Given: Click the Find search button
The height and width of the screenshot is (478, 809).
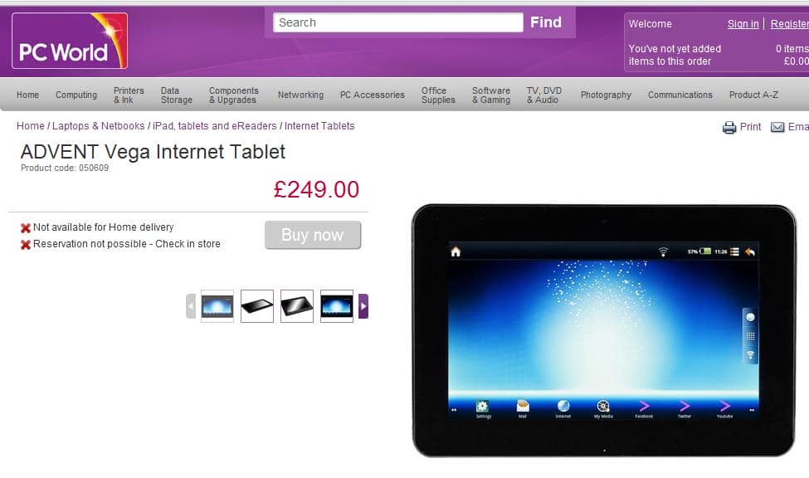Looking at the screenshot, I should point(546,22).
